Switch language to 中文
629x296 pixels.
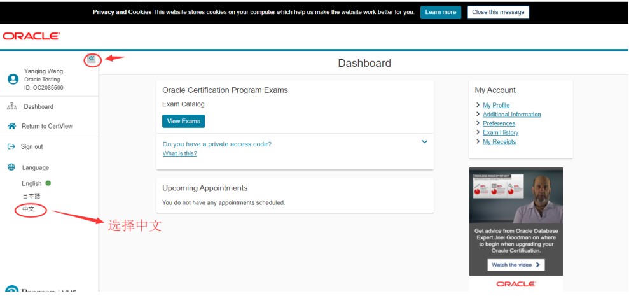[x=29, y=209]
